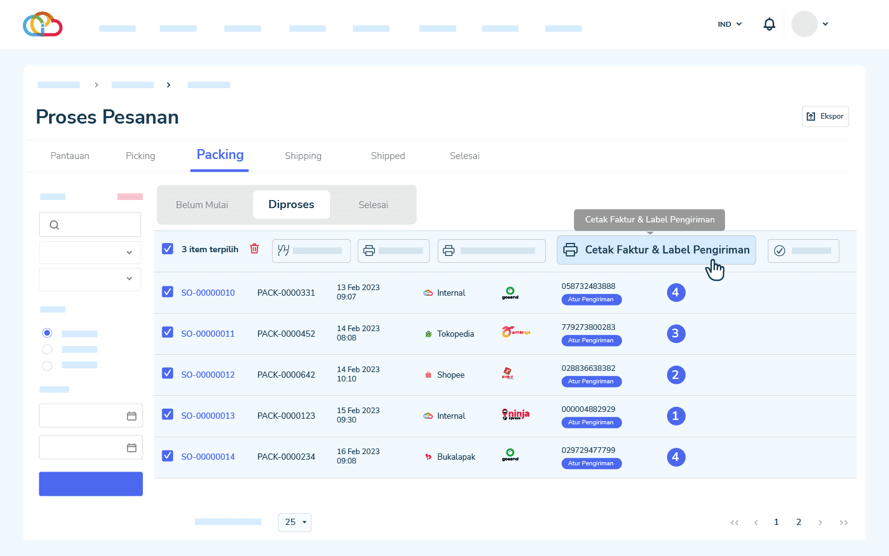The width and height of the screenshot is (889, 556).
Task: Click the notification bell icon
Action: [769, 24]
